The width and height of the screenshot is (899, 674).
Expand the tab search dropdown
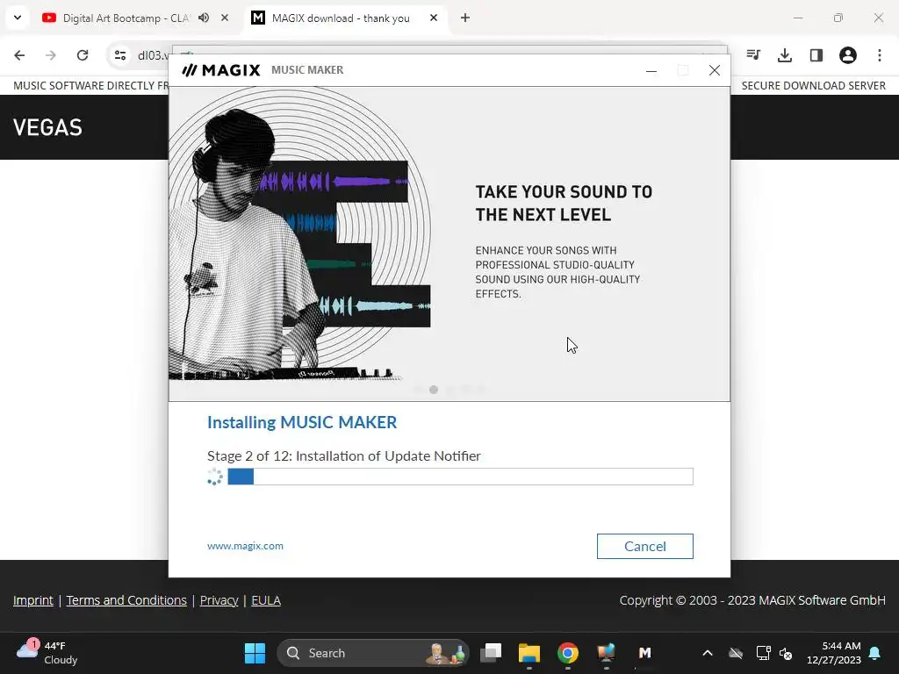pyautogui.click(x=18, y=18)
